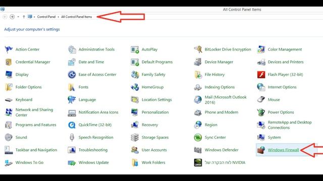
Task: Open the Devices and Printers icon
Action: tap(261, 62)
